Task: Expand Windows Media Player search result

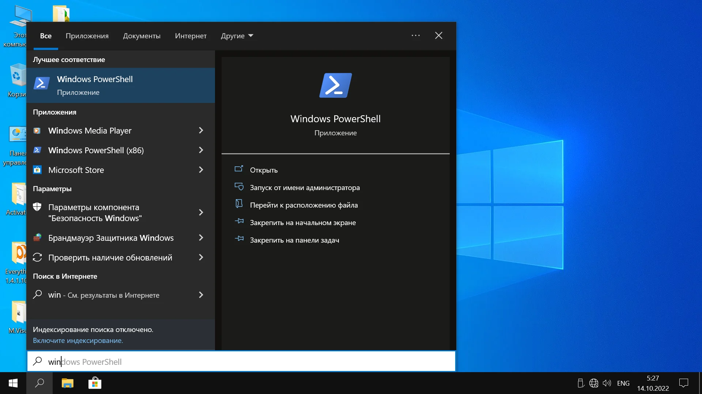Action: pyautogui.click(x=201, y=130)
